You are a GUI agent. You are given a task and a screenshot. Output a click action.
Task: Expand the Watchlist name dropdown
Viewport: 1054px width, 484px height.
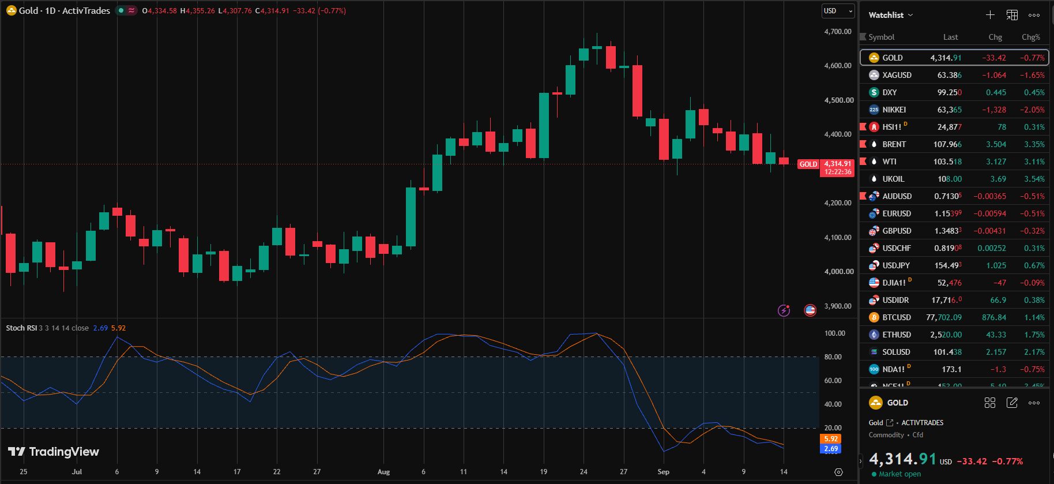pos(891,15)
